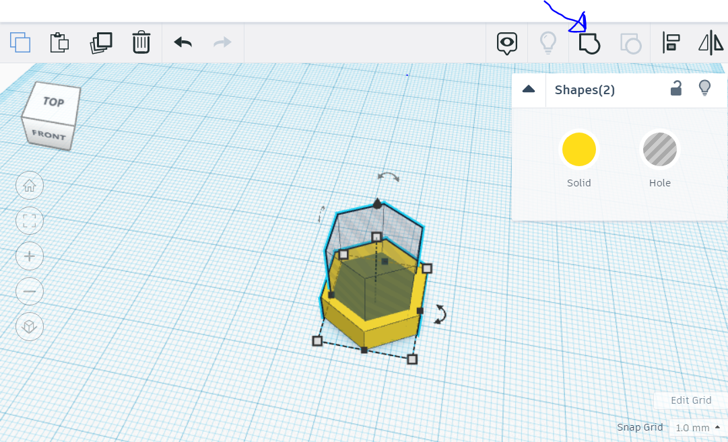Click the Solid label

click(x=579, y=183)
